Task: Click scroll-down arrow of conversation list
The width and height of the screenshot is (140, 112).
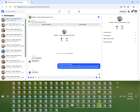Action: click(25, 80)
